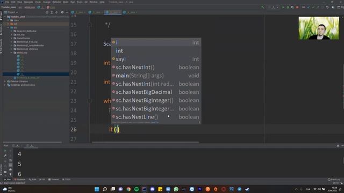The image size is (344, 193).
Task: Switch to the first editor tab
Action: pyautogui.click(x=79, y=12)
